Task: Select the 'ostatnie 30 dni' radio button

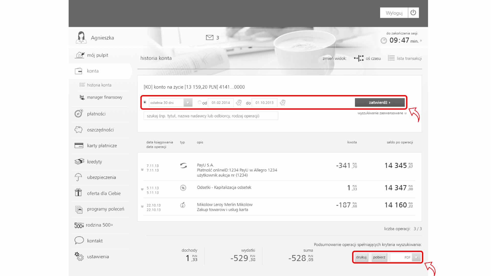Action: point(145,102)
